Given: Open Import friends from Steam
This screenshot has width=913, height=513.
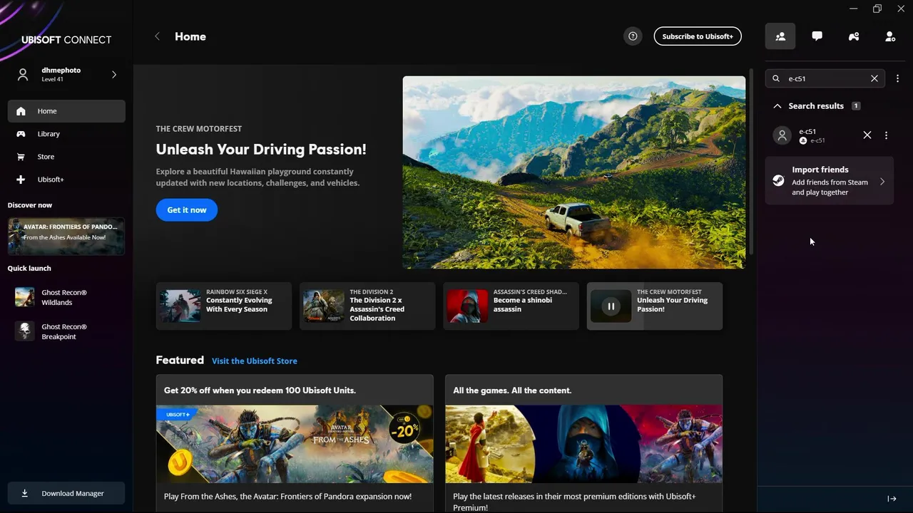Looking at the screenshot, I should point(829,181).
